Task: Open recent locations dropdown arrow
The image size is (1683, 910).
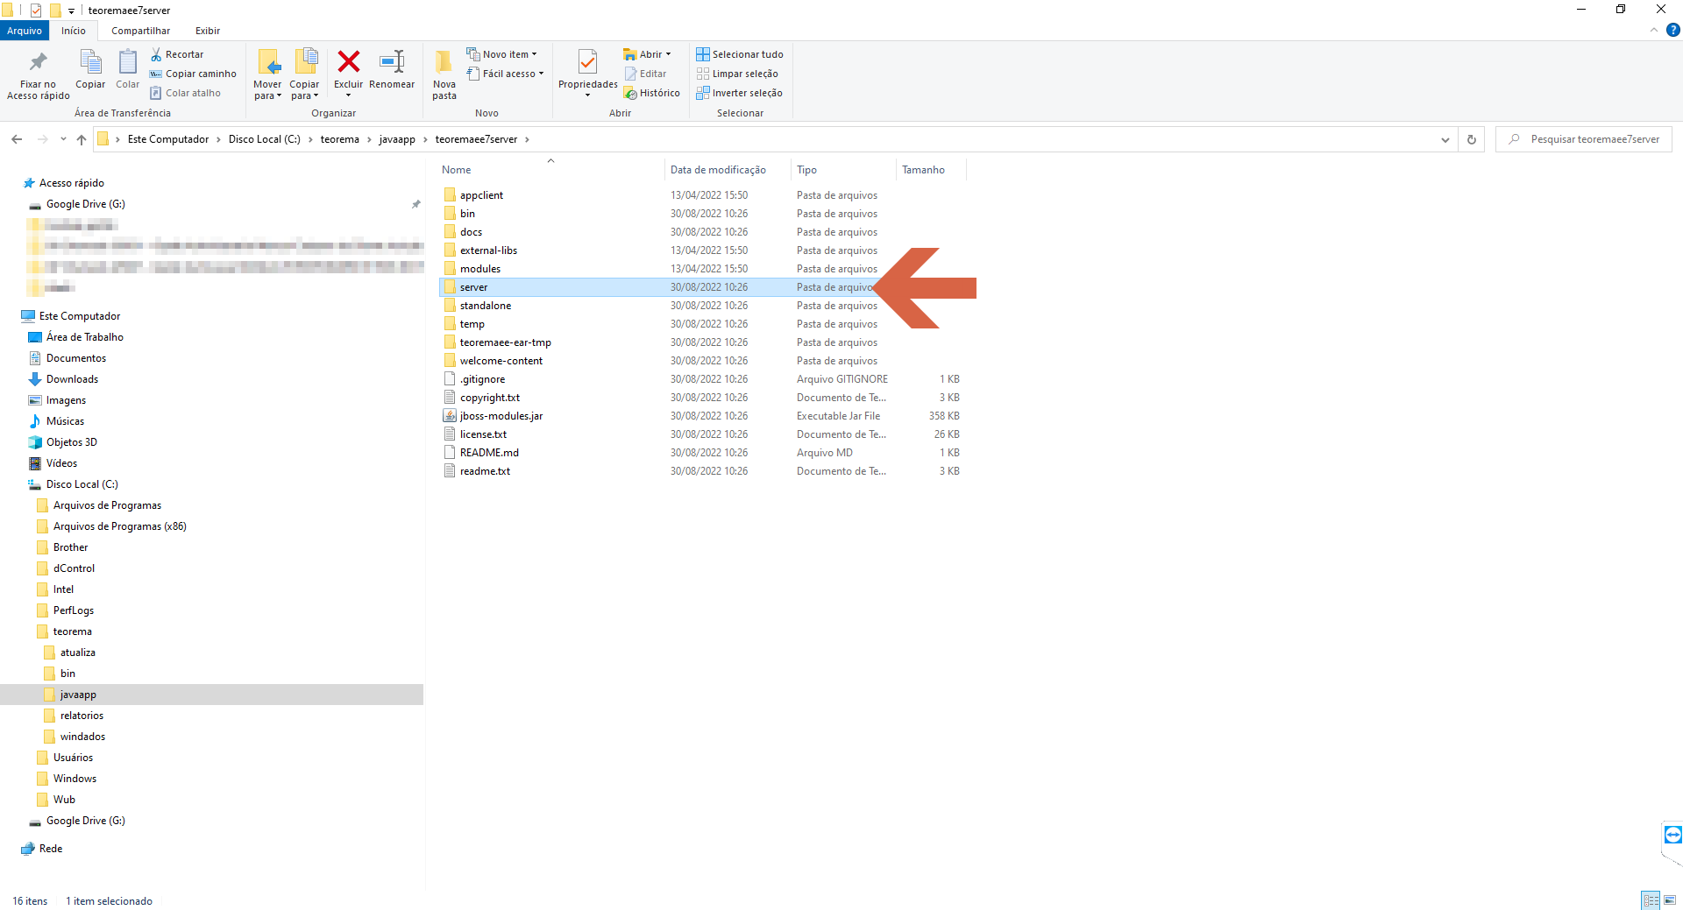Action: point(63,139)
